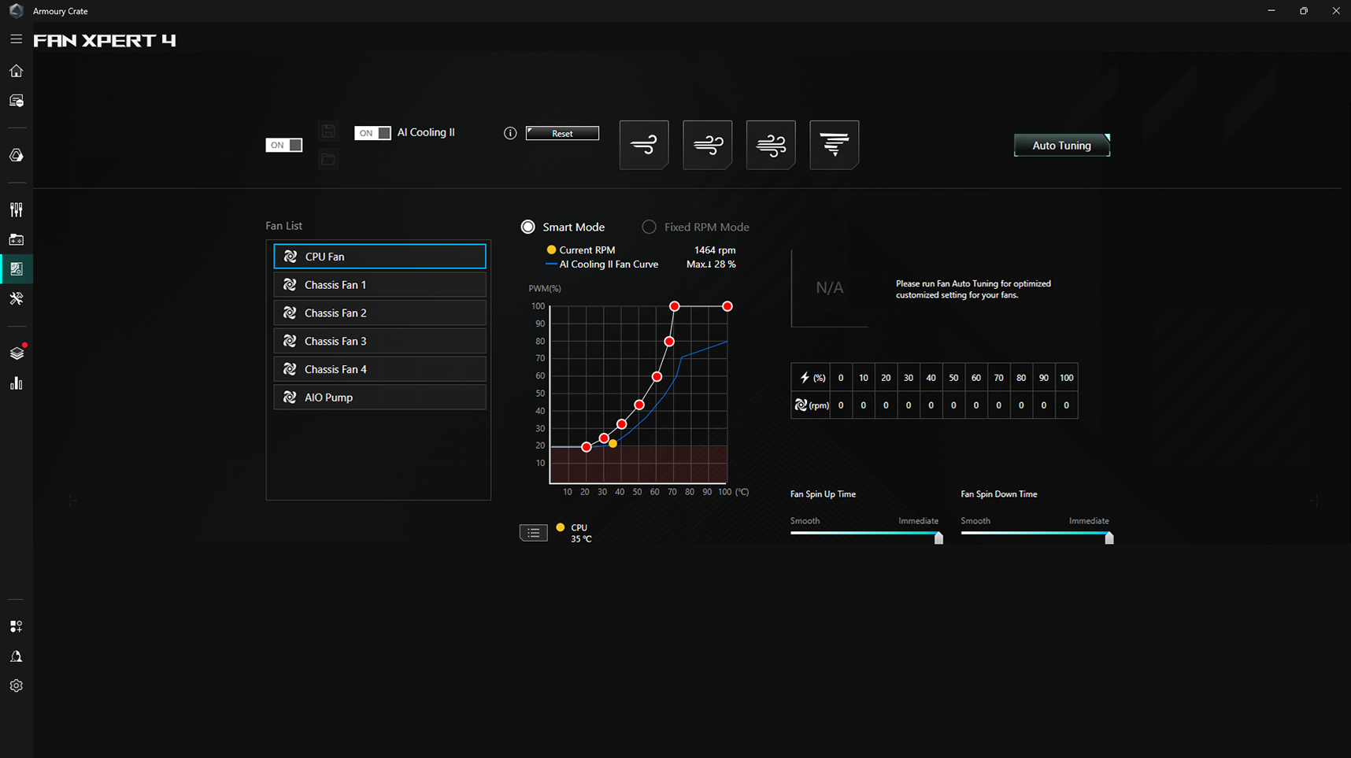This screenshot has width=1351, height=758.
Task: Click the fan curve point at 60% PWM
Action: point(657,377)
